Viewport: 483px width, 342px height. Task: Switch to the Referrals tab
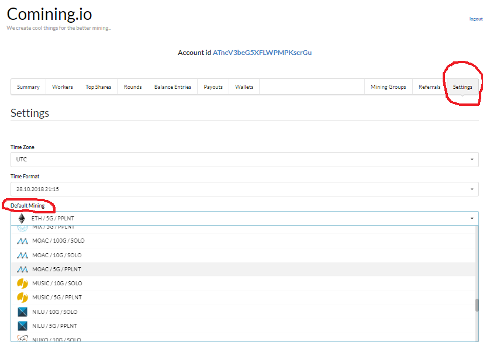[x=429, y=87]
